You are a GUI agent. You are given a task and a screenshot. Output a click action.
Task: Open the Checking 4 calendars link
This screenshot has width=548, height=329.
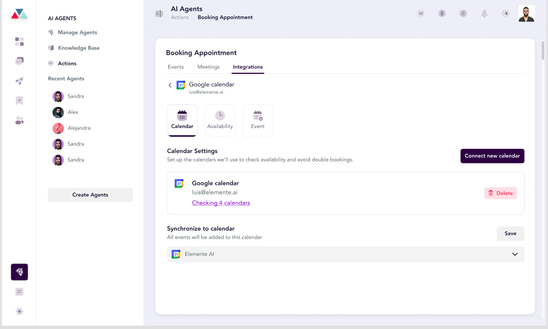[221, 203]
